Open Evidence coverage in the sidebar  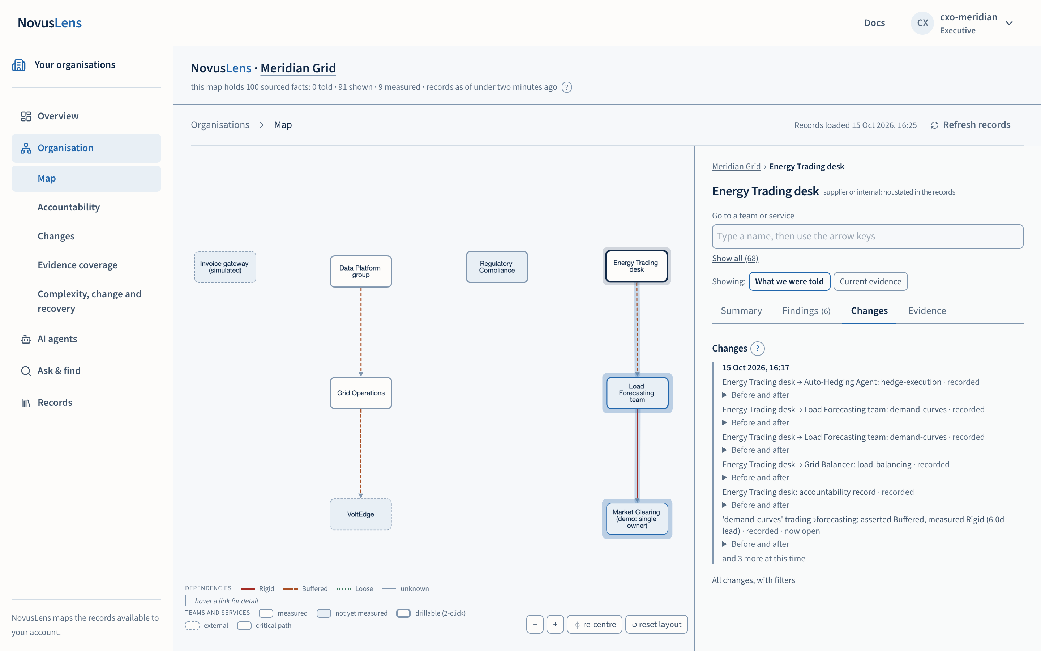pos(86,265)
